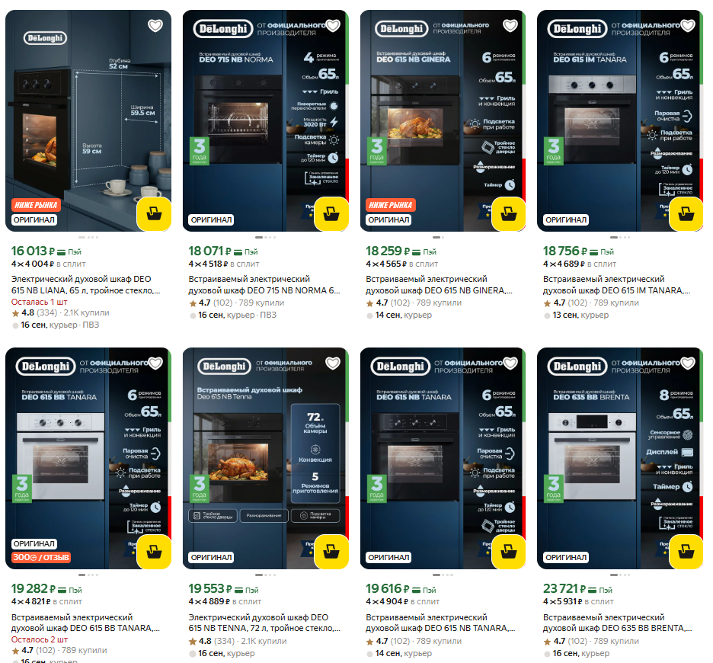Open DEO 615 BB TANARA product title
This screenshot has width=713, height=663.
pyautogui.click(x=85, y=623)
